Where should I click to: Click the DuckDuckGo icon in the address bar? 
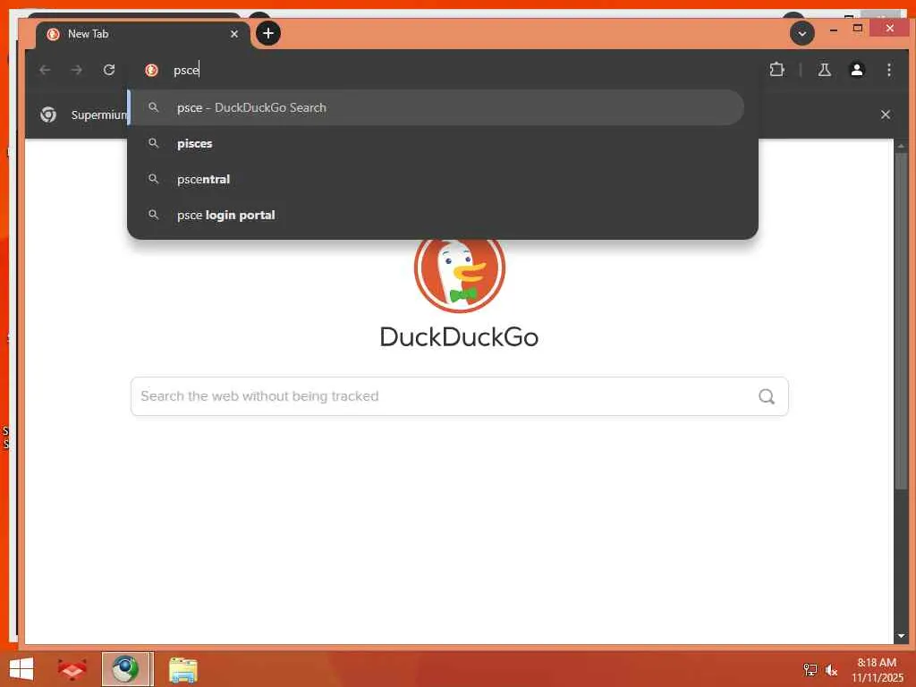[x=151, y=70]
